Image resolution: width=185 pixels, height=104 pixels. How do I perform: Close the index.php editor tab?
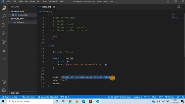pos(54,7)
